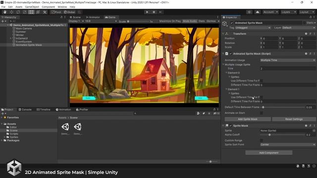This screenshot has height=178, width=317.
Task: Collapse the Element 0 foldout
Action: pyautogui.click(x=226, y=73)
